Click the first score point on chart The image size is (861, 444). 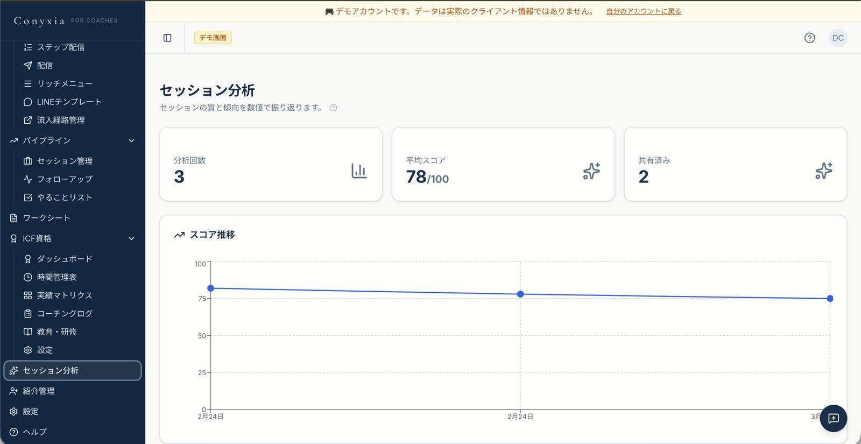pyautogui.click(x=211, y=288)
